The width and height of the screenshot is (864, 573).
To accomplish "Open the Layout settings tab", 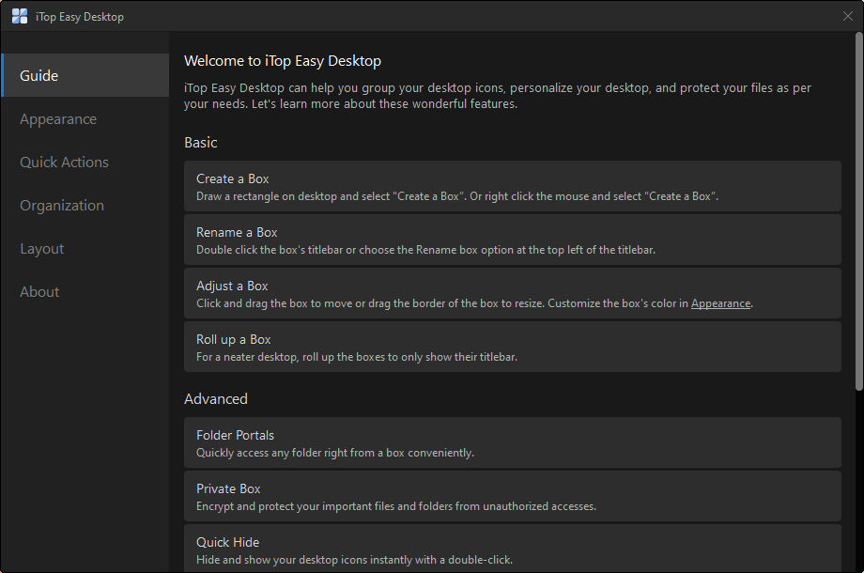I will tap(42, 249).
